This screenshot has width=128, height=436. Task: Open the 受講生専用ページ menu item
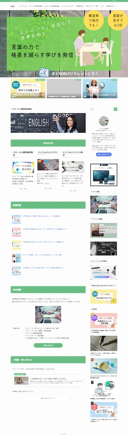tap(112, 6)
